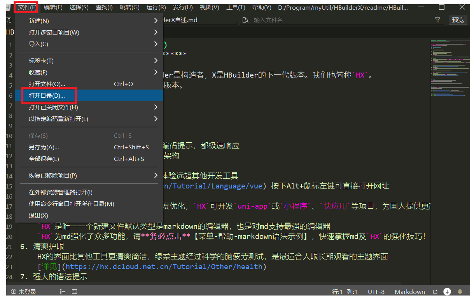The width and height of the screenshot is (474, 299).
Task: Open the 发行(U) menu
Action: click(x=182, y=7)
